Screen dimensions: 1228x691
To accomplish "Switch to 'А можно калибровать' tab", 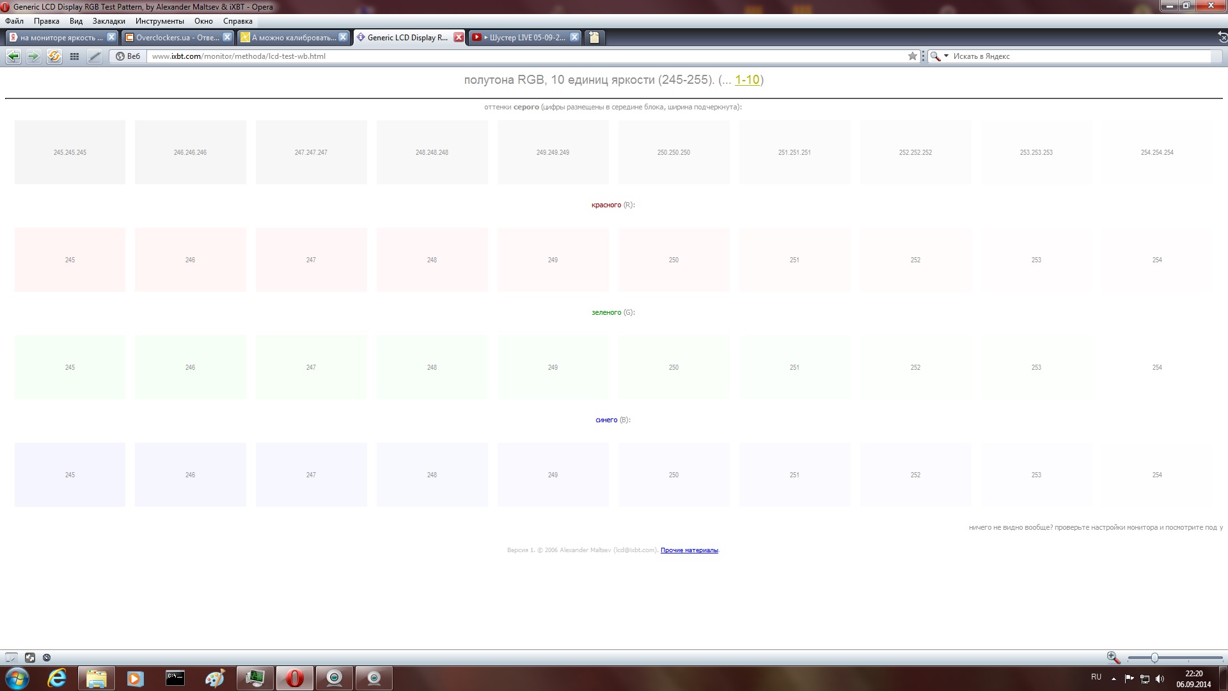I will pos(294,37).
